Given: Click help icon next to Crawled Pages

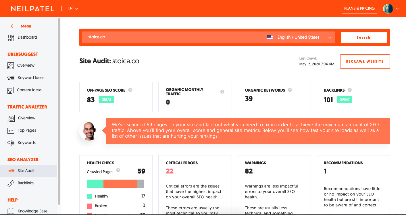Looking at the screenshot, I should coord(118,170).
